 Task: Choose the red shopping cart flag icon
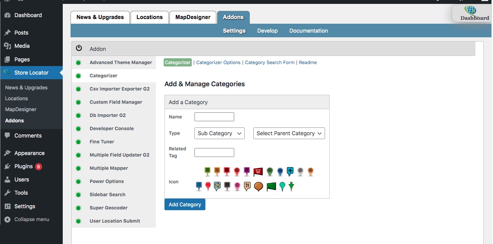click(x=258, y=172)
